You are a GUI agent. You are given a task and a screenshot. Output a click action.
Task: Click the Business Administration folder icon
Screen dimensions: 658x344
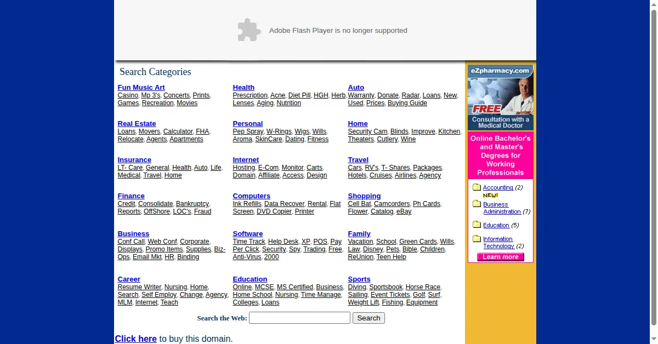click(x=477, y=204)
